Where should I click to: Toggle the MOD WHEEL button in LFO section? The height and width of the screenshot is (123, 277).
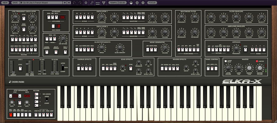[x=24, y=29]
